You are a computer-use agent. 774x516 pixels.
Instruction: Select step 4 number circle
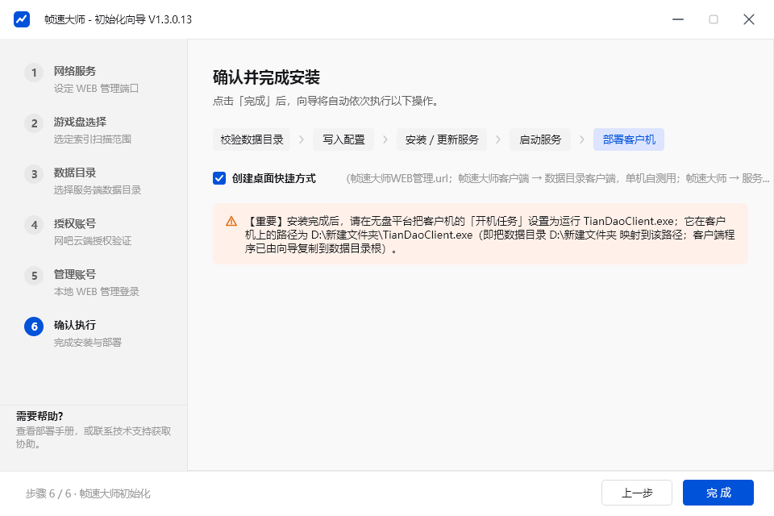pos(34,225)
